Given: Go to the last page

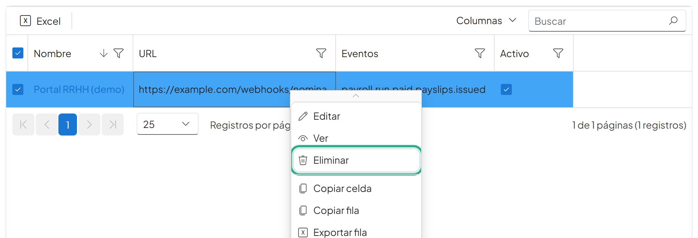Looking at the screenshot, I should pos(113,125).
